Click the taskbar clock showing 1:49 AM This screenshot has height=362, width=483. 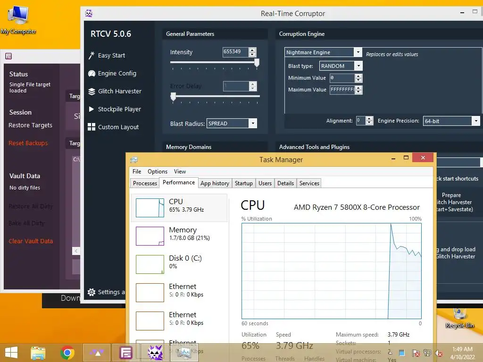(462, 353)
